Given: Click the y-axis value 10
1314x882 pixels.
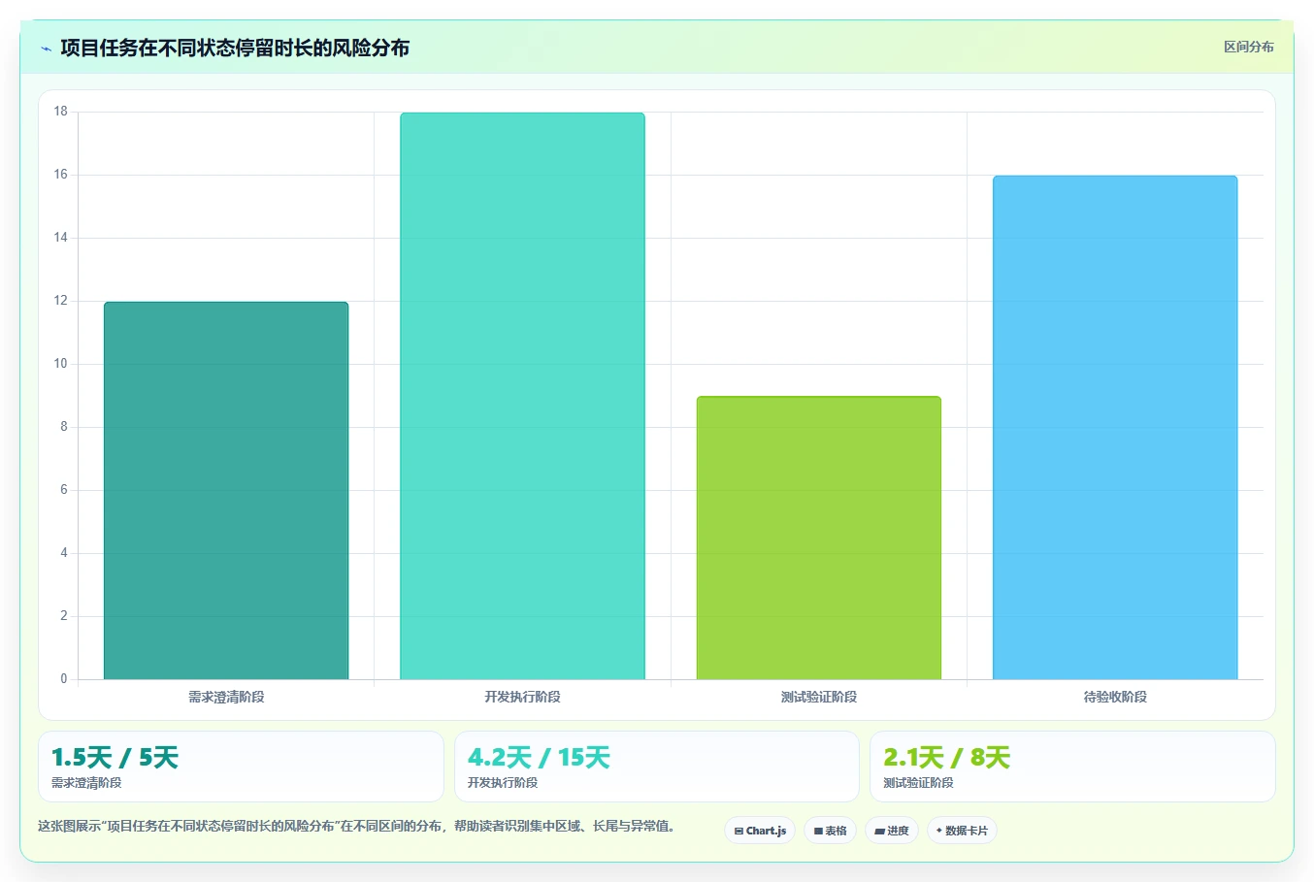Looking at the screenshot, I should pos(61,364).
